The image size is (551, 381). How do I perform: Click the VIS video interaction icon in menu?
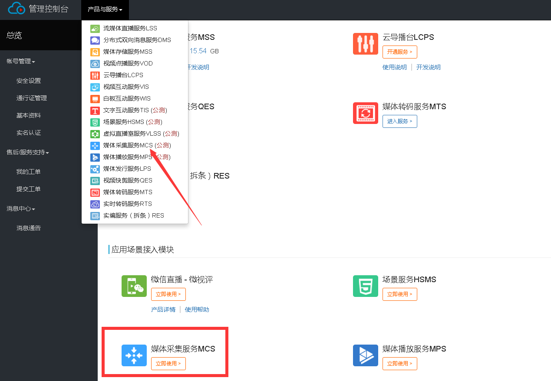point(95,87)
